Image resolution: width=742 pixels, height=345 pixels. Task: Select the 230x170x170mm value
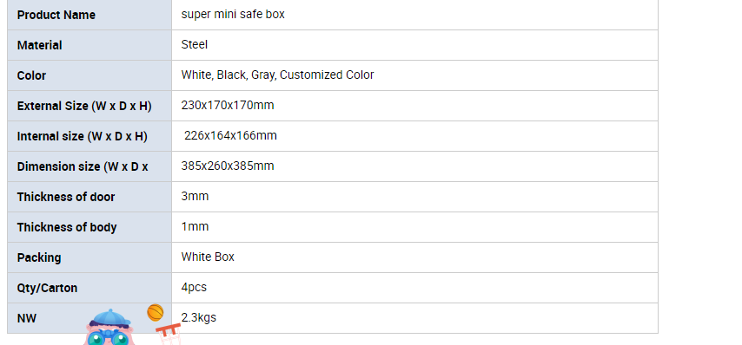pos(228,105)
